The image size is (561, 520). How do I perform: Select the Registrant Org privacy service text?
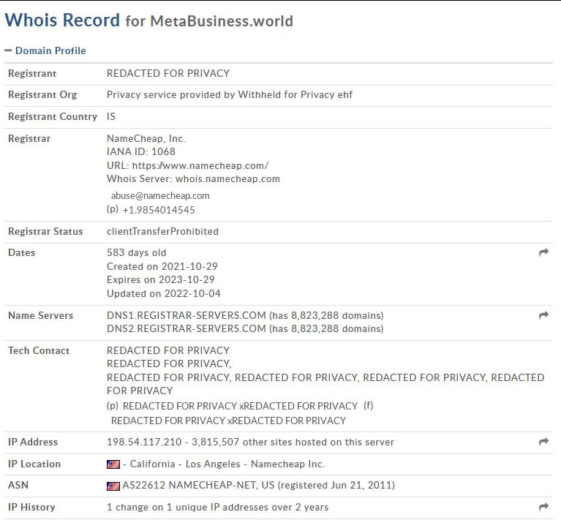230,95
